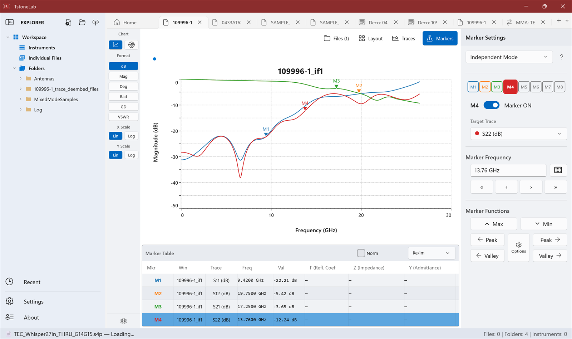Screen dimensions: 572x339
Task: Step marker frequency right single arrow
Action: [x=531, y=187]
